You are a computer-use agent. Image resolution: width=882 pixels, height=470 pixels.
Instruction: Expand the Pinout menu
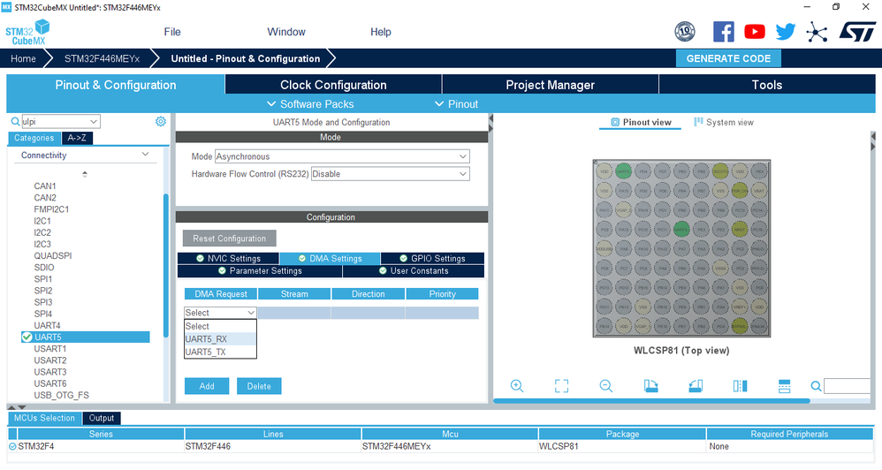tap(457, 104)
